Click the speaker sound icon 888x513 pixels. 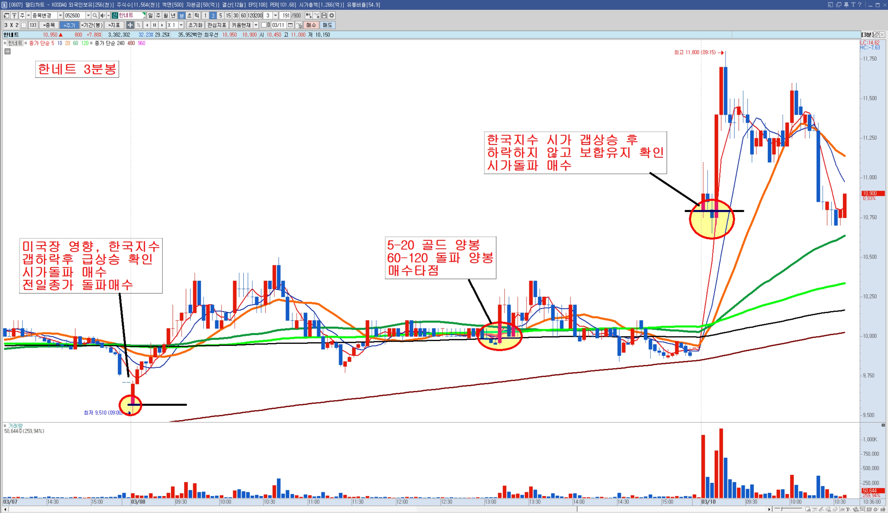pos(102,16)
